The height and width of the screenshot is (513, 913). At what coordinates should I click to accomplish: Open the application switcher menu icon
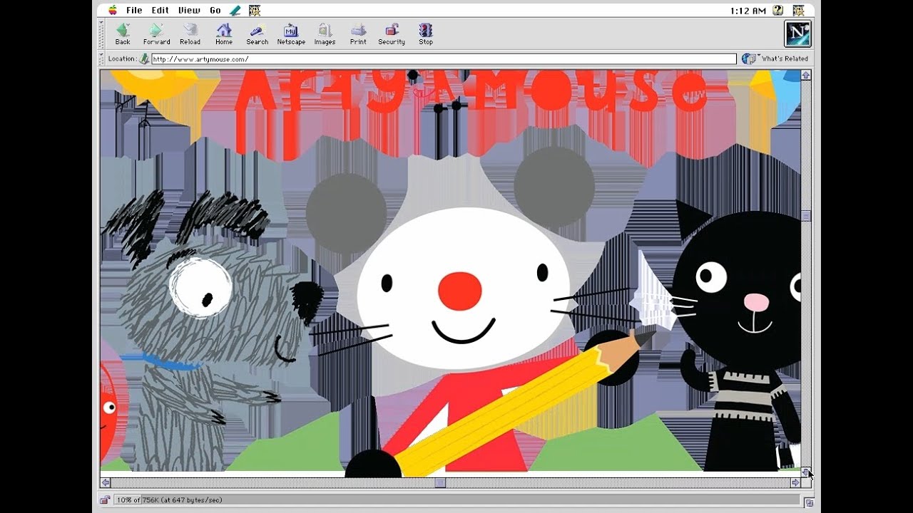point(798,10)
